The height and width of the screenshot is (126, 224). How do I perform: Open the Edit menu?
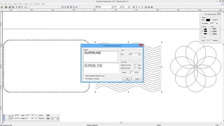(6, 4)
